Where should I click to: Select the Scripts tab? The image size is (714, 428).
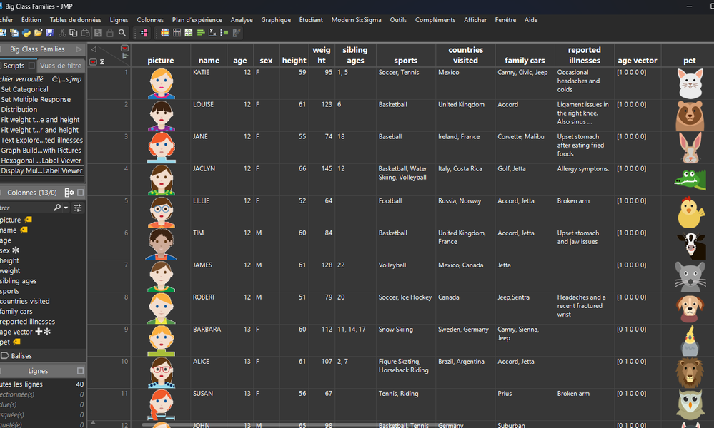[x=14, y=66]
